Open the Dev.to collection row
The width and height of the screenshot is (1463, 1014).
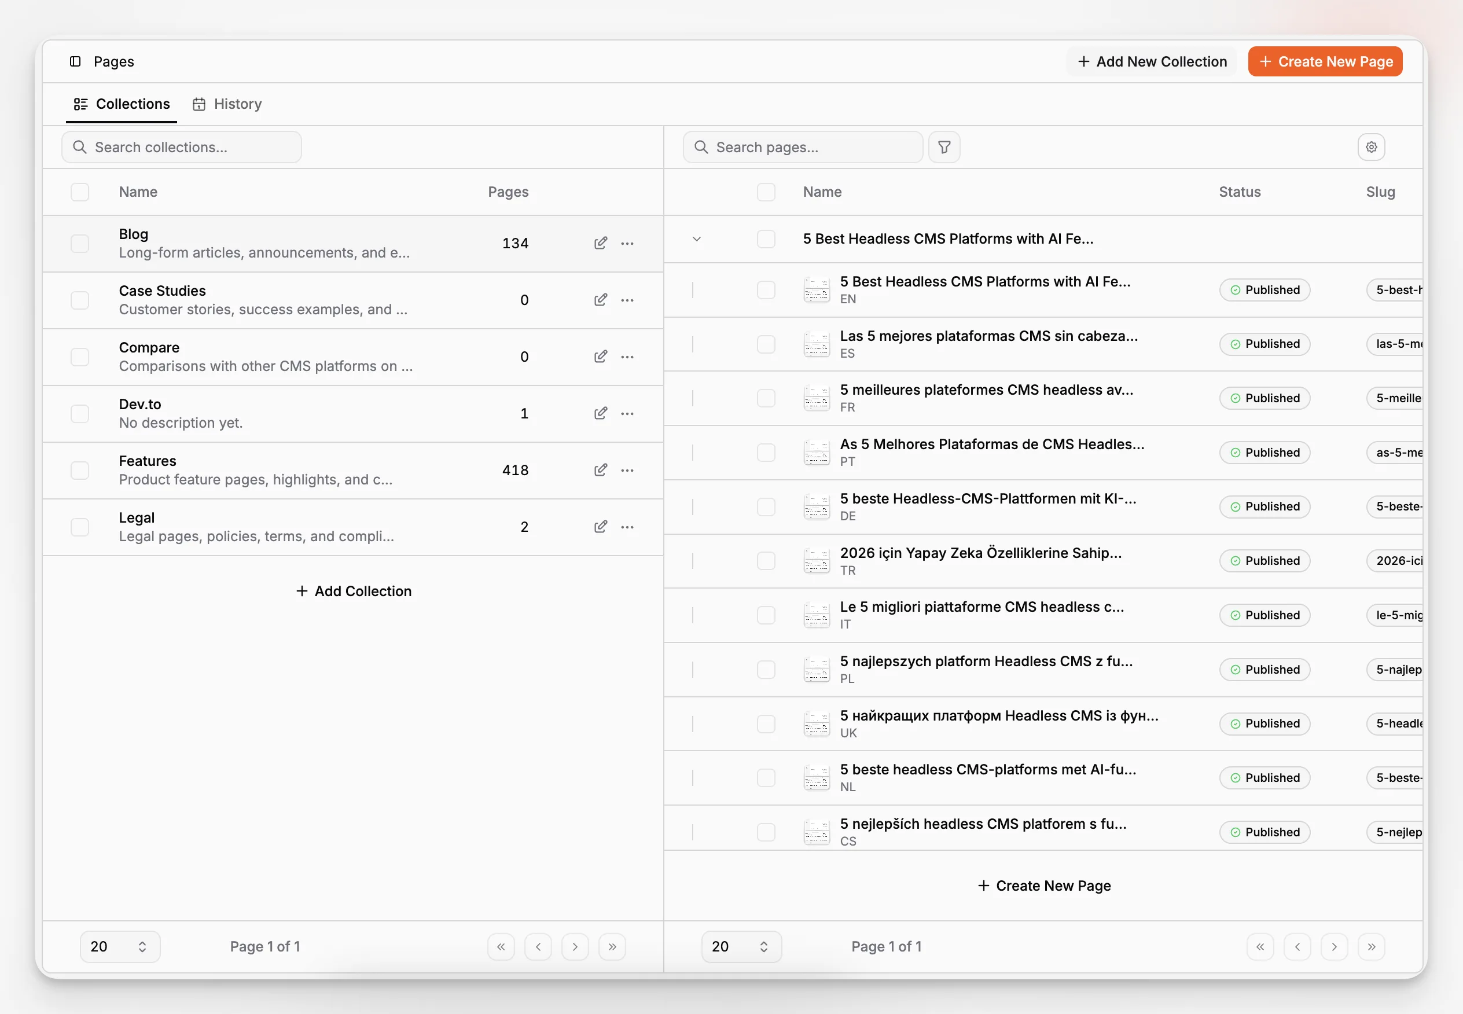point(353,414)
